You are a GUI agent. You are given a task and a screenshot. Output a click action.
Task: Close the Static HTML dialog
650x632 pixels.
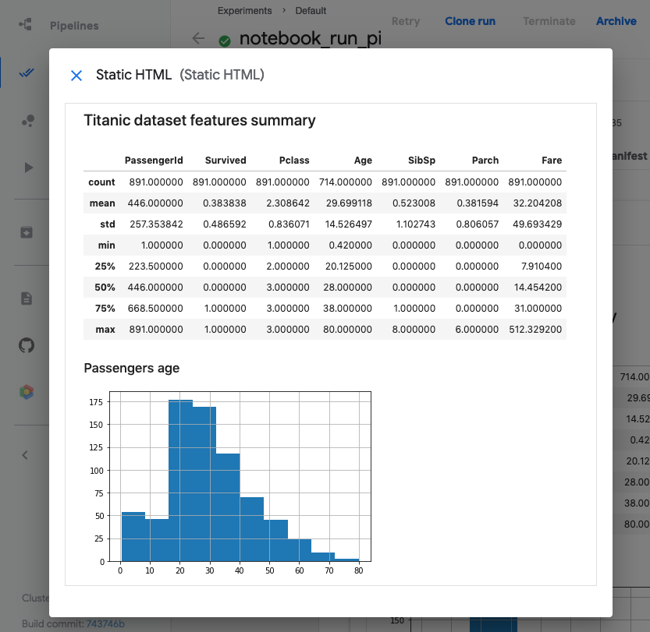(x=76, y=75)
